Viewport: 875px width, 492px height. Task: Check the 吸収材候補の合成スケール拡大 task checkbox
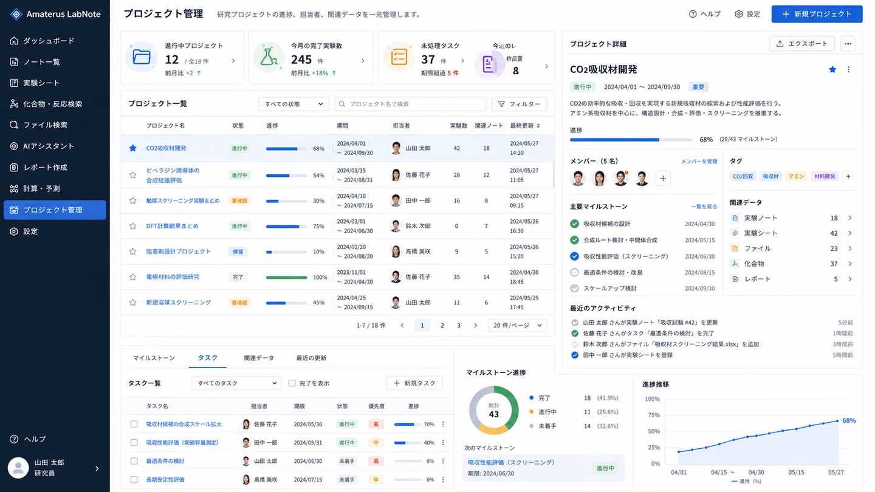[134, 425]
